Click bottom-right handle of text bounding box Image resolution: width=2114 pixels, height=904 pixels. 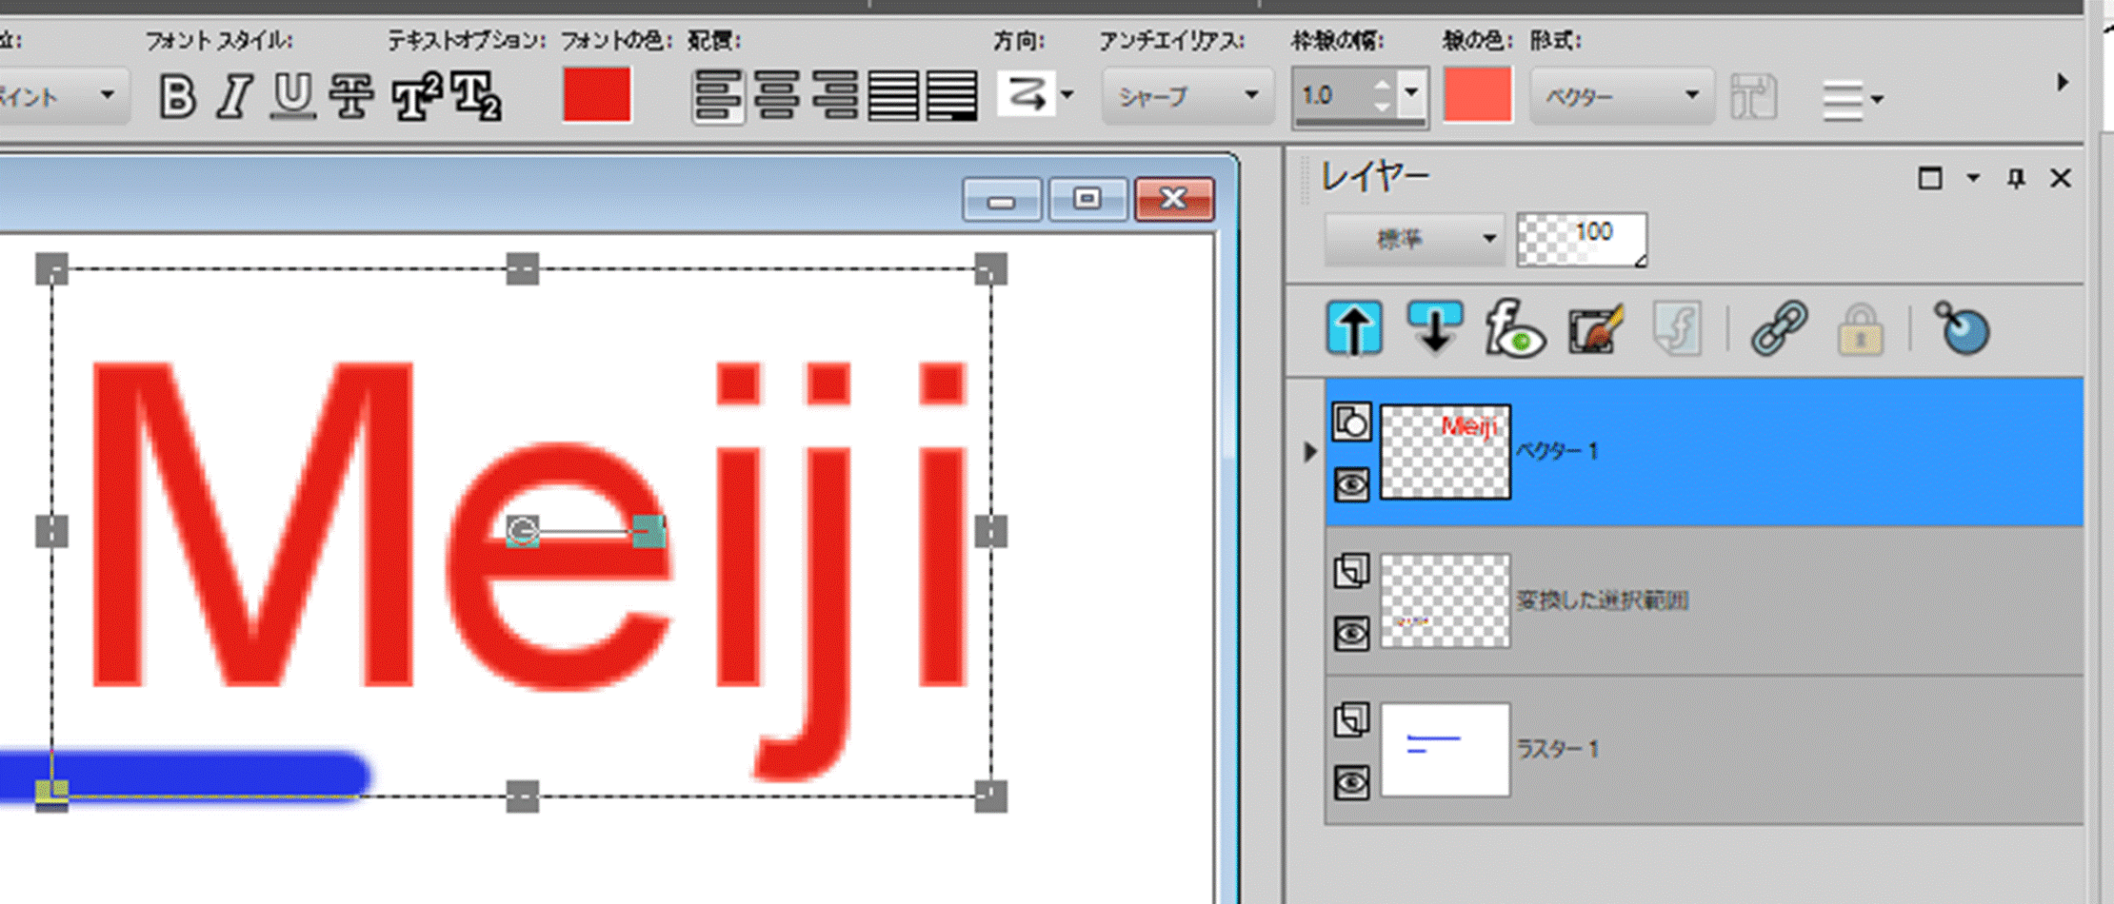(x=990, y=796)
